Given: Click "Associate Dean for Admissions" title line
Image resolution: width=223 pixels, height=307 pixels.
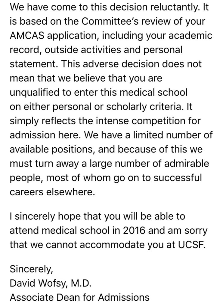Looking at the screenshot, I should coord(79,297).
